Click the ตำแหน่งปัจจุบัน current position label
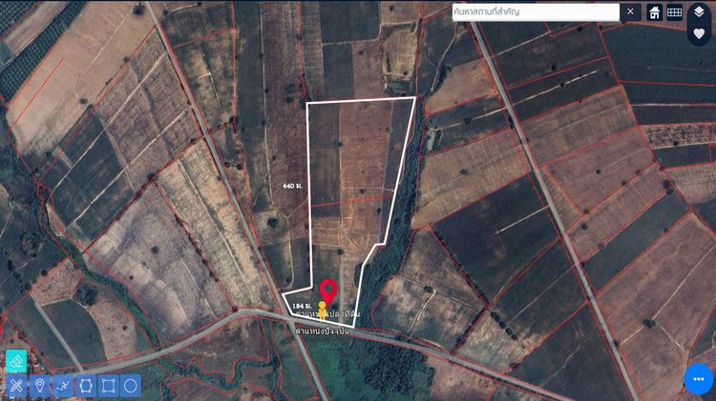This screenshot has height=401, width=716. (323, 331)
